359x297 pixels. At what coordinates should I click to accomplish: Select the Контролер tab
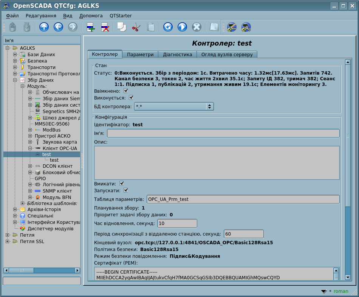pyautogui.click(x=105, y=54)
